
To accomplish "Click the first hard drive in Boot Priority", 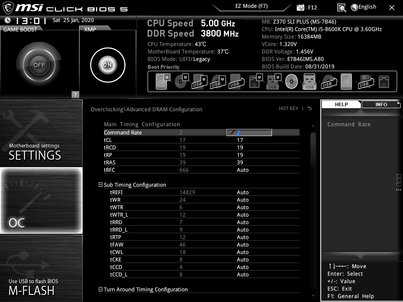I will tap(161, 81).
